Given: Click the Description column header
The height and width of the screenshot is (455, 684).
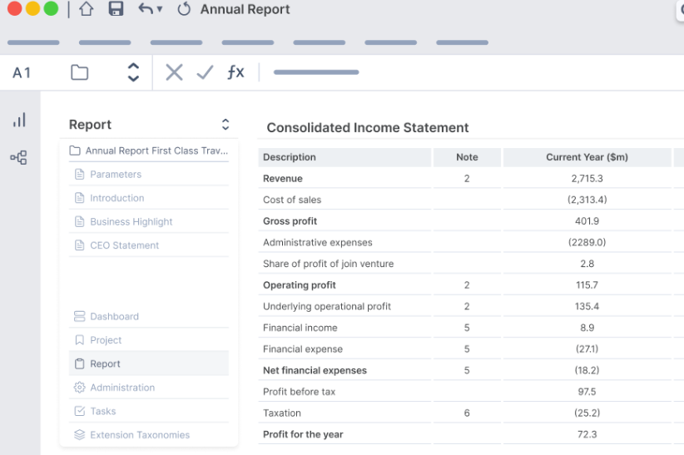Looking at the screenshot, I should click(344, 157).
